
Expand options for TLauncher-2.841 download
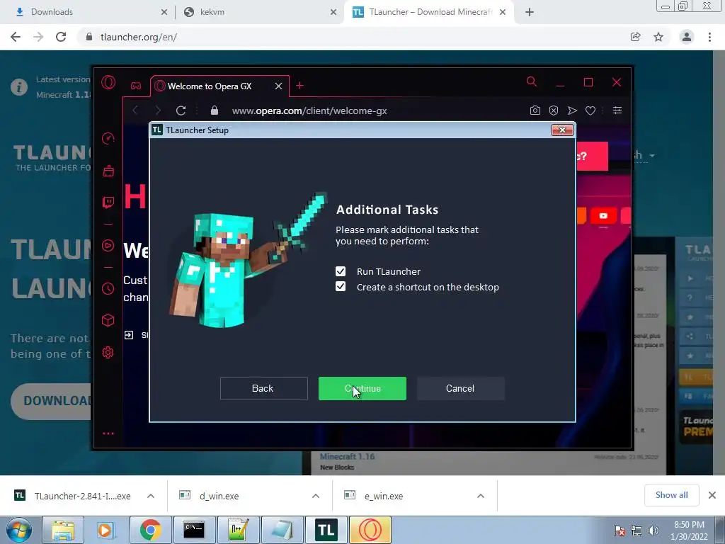pos(151,496)
